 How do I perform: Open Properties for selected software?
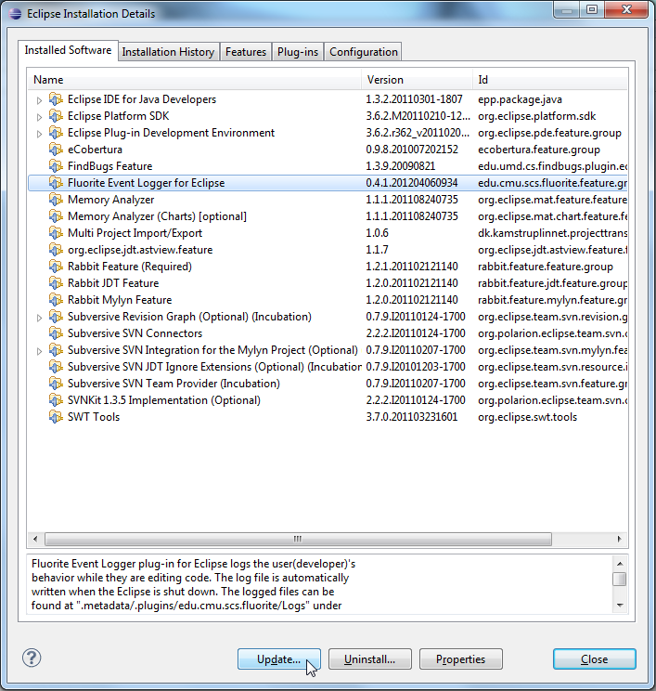[x=460, y=659]
